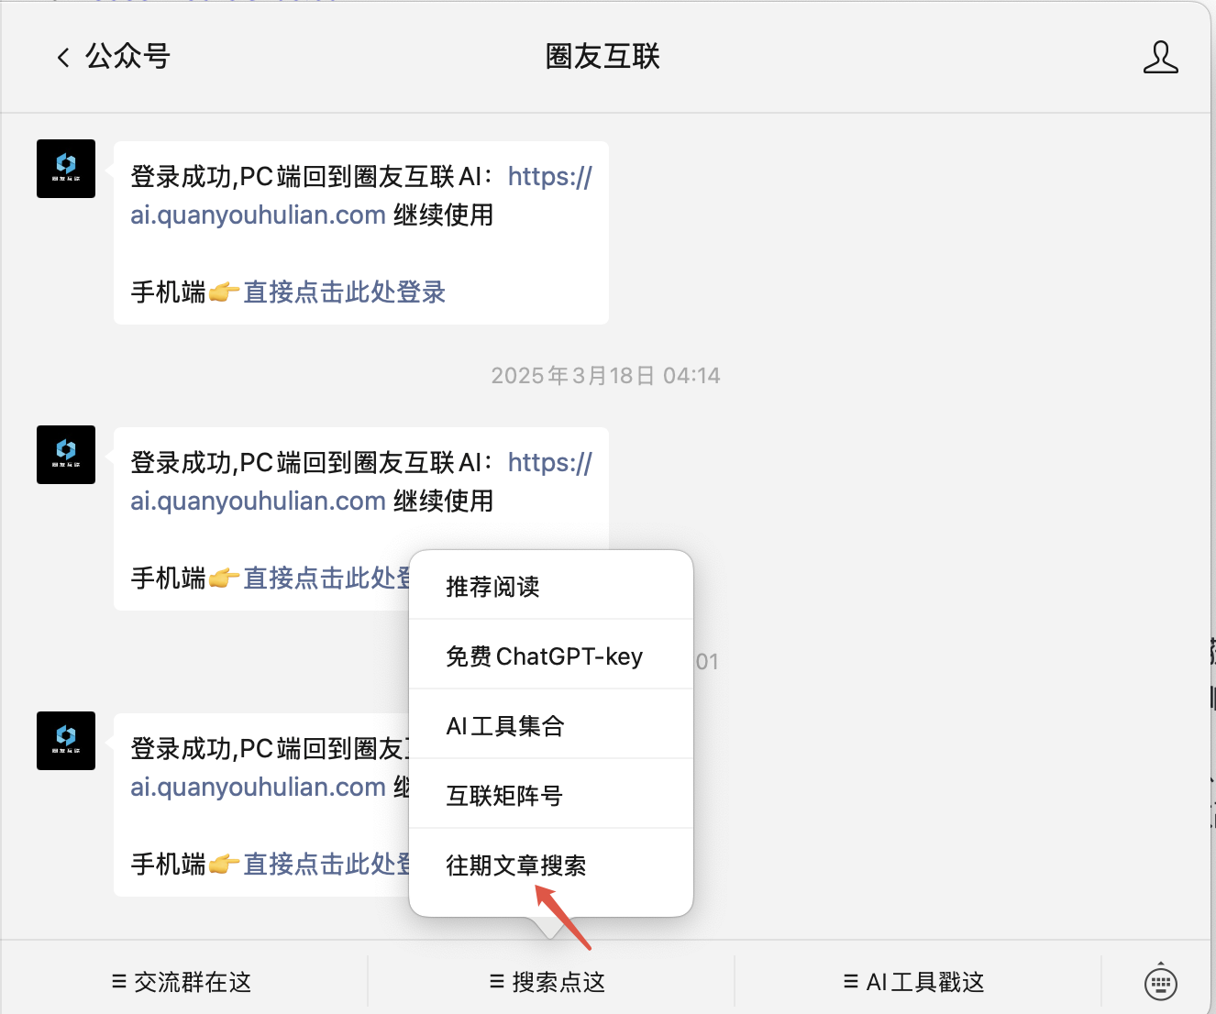Click avatar of second message

pos(66,455)
